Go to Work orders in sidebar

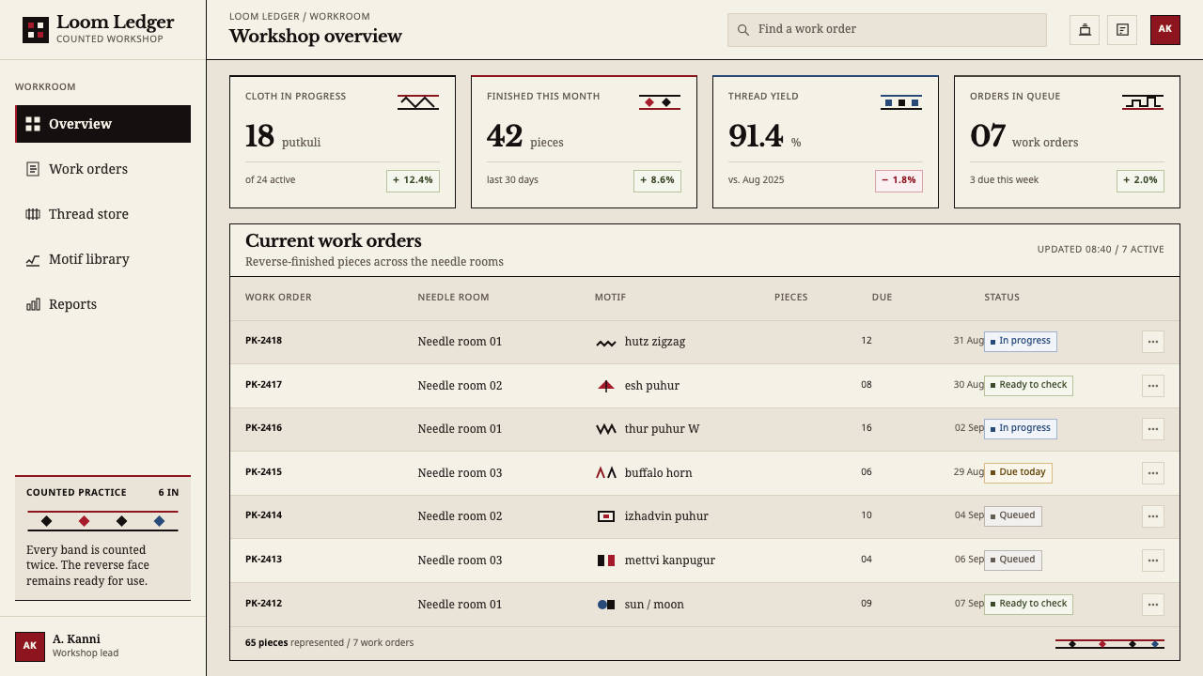[103, 169]
